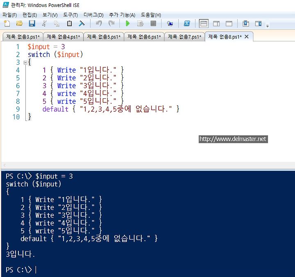
Task: Click the console output "3입니다."
Action: click(x=20, y=254)
